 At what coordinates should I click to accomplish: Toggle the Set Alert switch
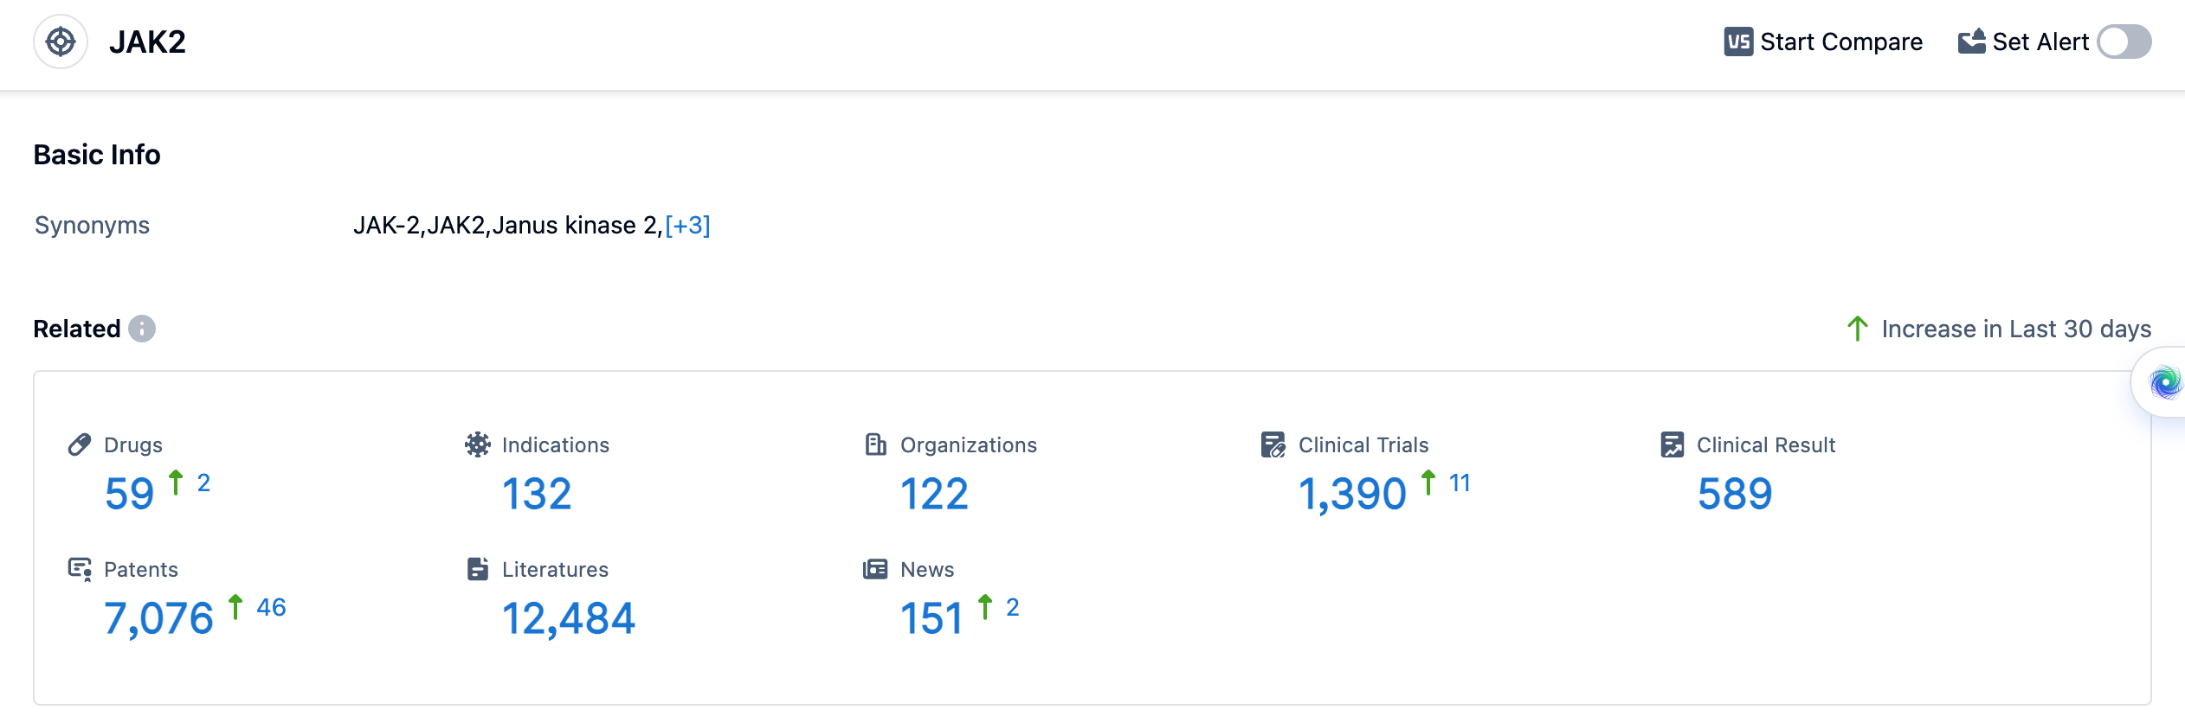pyautogui.click(x=2124, y=42)
